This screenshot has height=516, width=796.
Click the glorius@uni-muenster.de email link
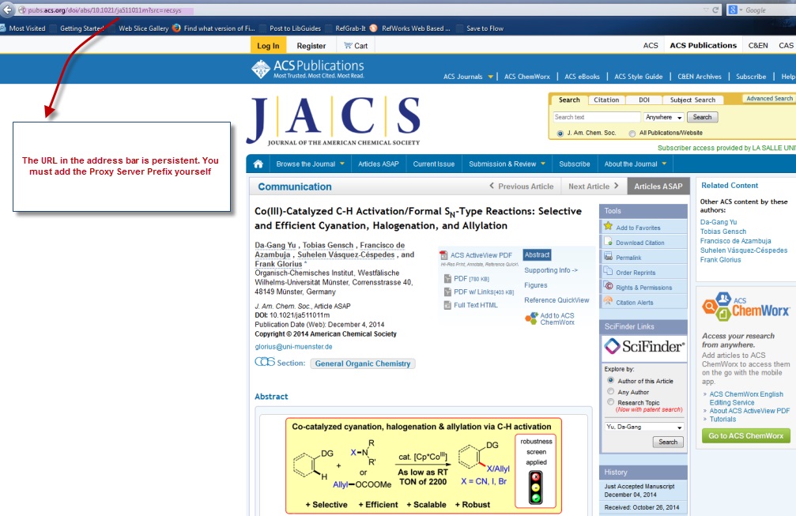tap(293, 347)
